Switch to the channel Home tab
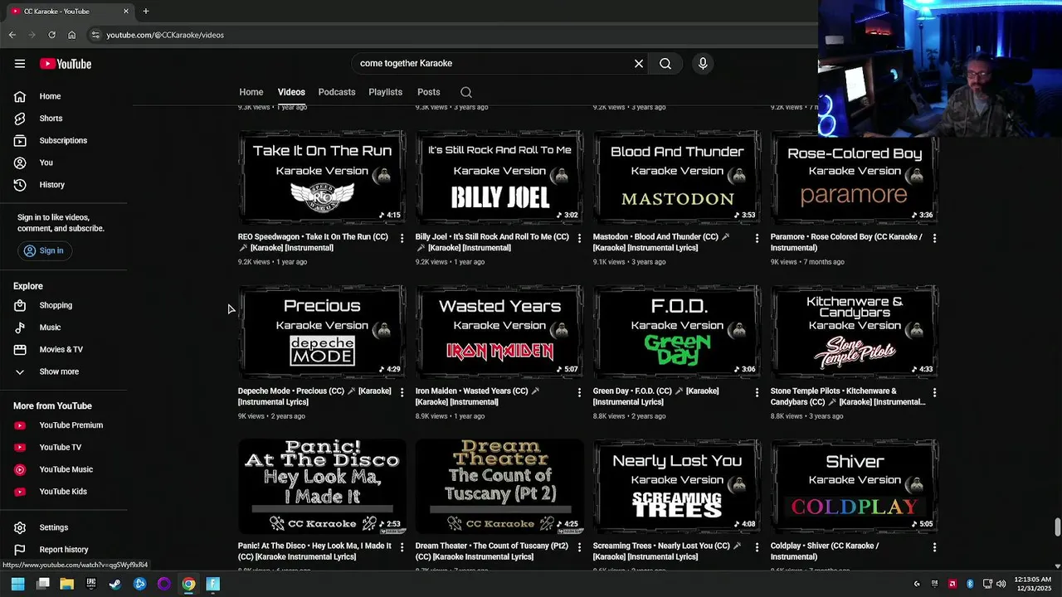The height and width of the screenshot is (597, 1062). tap(251, 92)
